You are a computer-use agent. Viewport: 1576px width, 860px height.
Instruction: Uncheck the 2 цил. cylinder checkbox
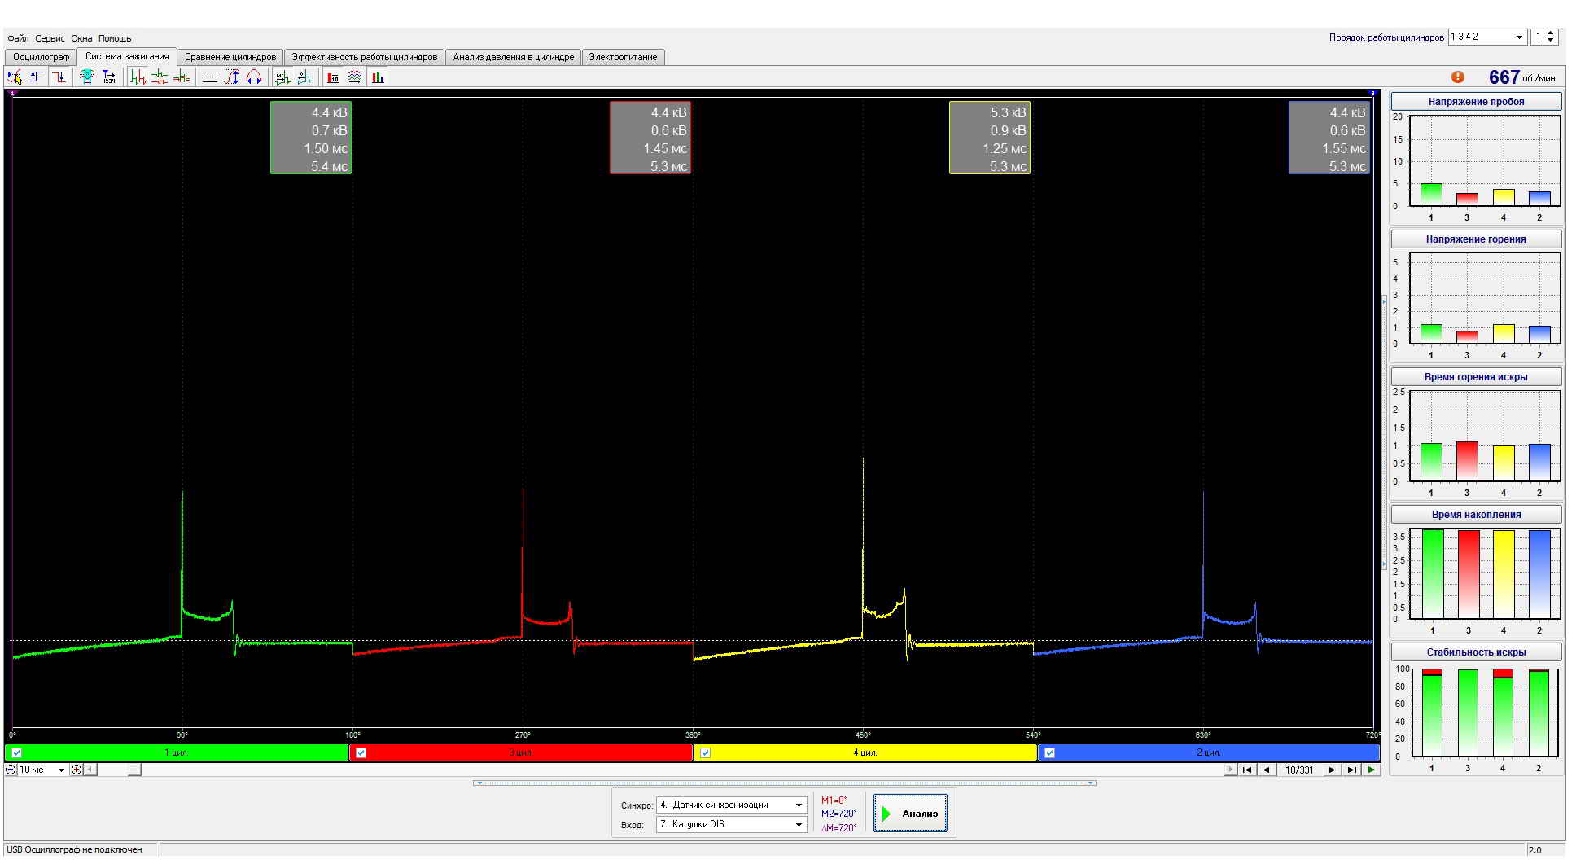1050,752
